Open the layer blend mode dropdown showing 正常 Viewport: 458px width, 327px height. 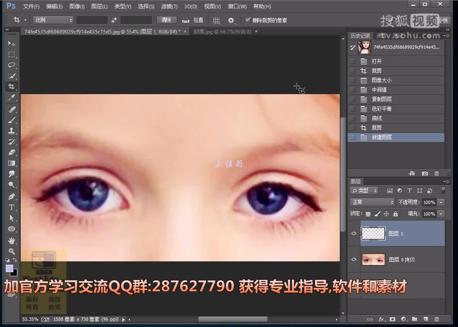click(x=372, y=202)
